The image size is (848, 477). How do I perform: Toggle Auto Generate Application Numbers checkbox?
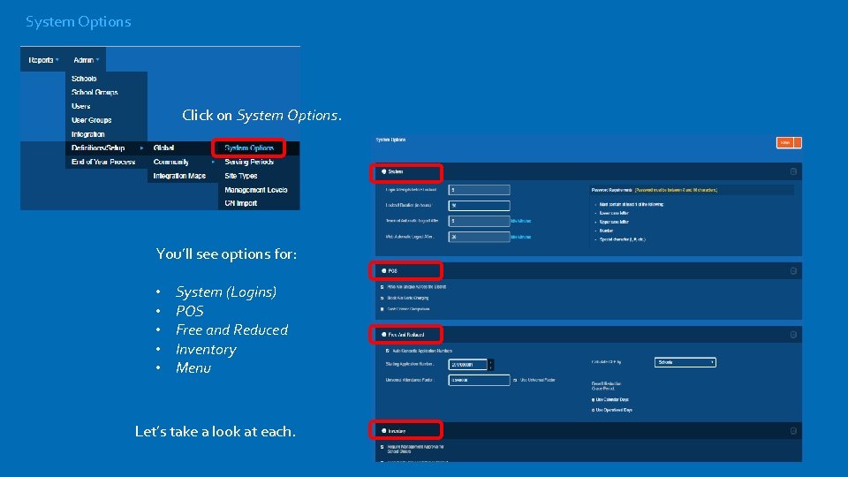(x=388, y=351)
